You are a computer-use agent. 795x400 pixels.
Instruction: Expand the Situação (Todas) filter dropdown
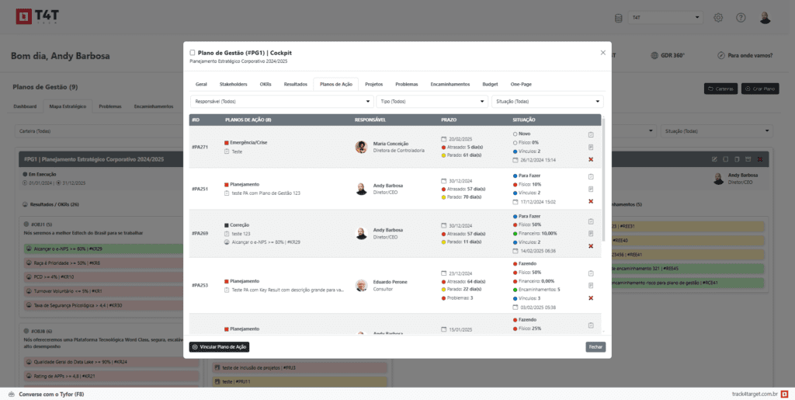tap(547, 101)
